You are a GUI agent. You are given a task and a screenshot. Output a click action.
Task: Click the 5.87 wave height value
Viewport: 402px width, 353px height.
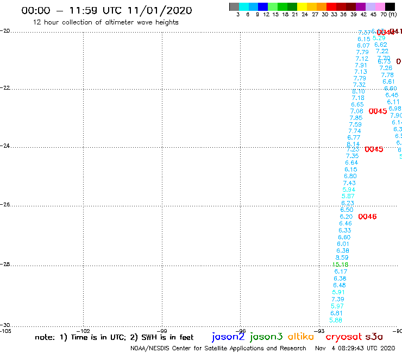(348, 196)
